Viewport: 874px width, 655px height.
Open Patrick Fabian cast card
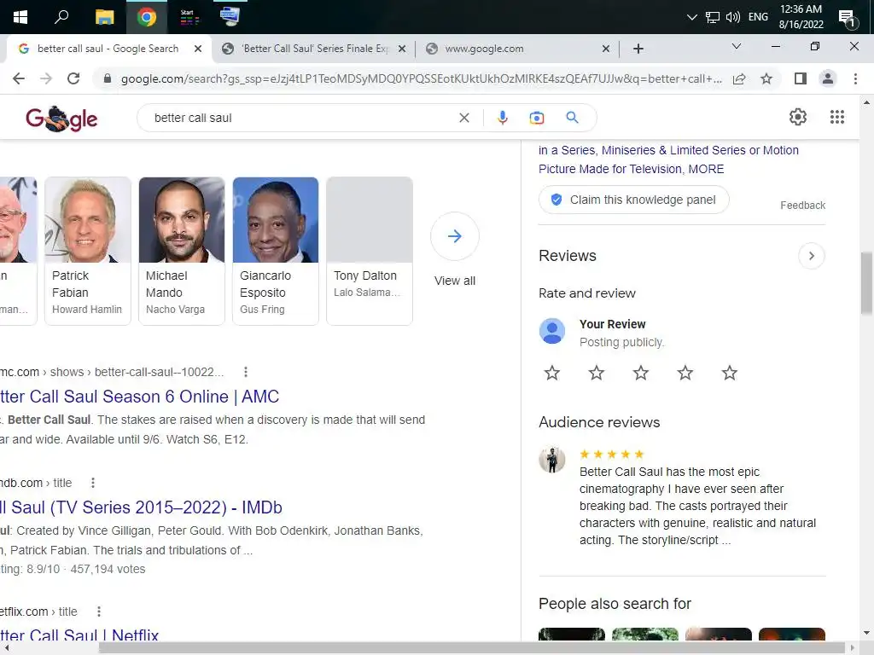[x=88, y=251]
